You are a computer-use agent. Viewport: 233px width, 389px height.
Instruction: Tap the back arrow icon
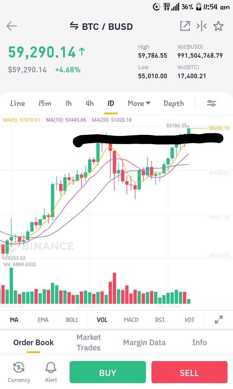click(12, 26)
